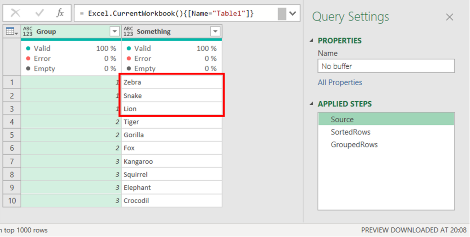Select row number 1 header
Screen dimensions: 470x237
pos(12,82)
